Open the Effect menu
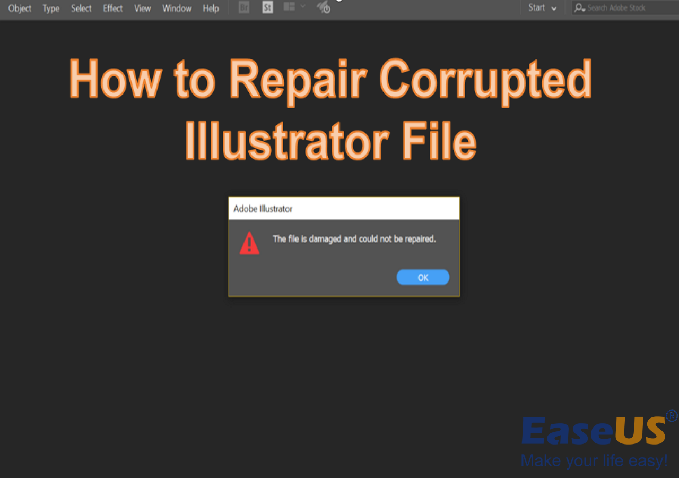 coord(112,8)
